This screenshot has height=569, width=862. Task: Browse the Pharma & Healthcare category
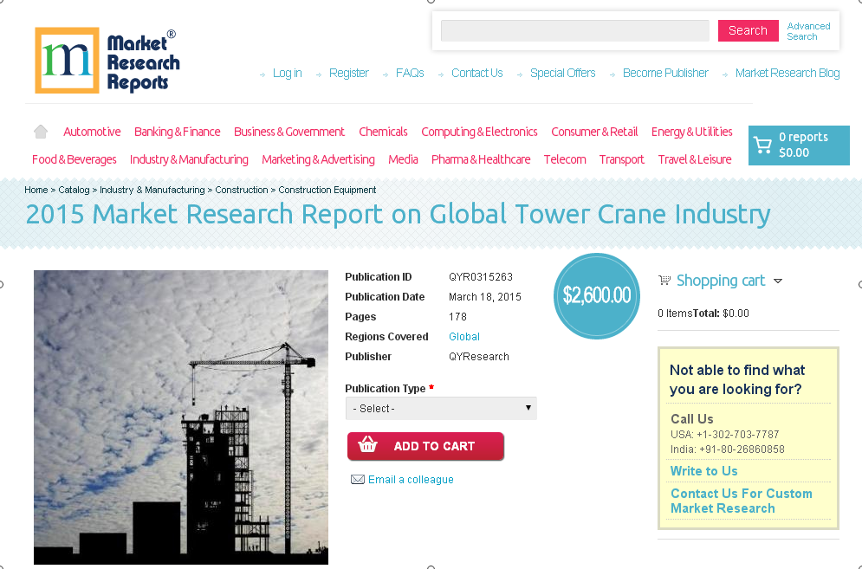click(x=481, y=159)
